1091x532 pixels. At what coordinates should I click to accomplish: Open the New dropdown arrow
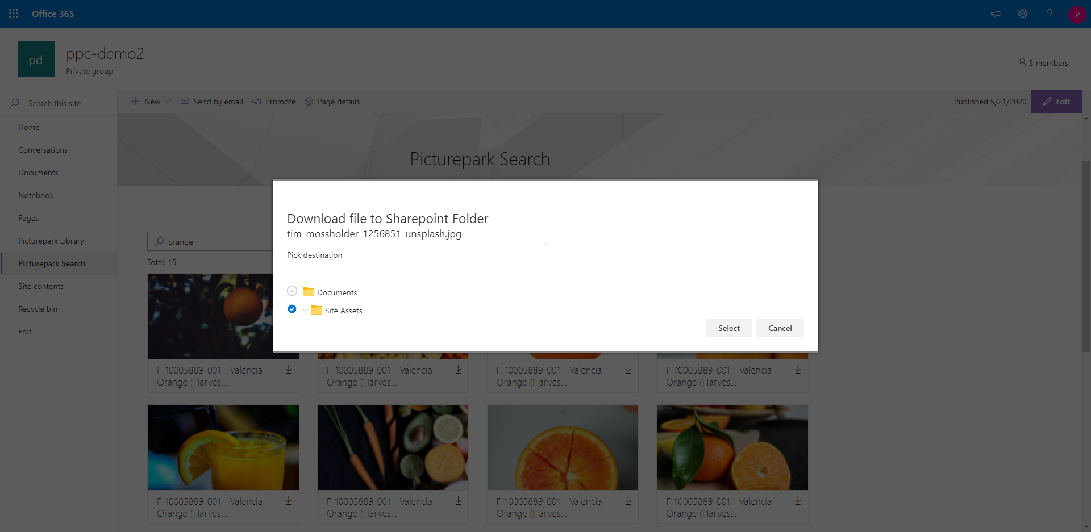[168, 102]
